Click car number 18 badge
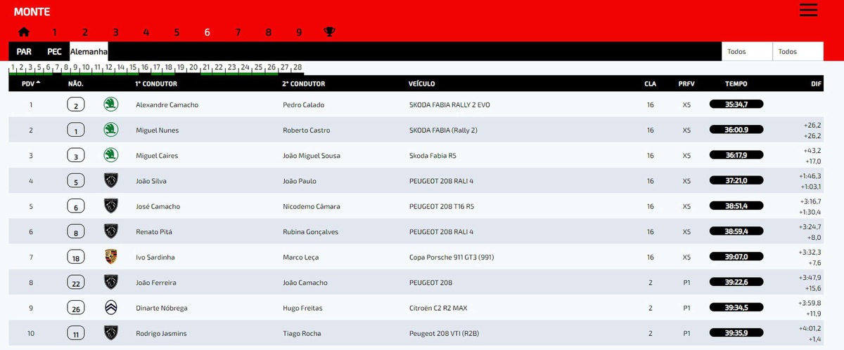 pyautogui.click(x=76, y=257)
